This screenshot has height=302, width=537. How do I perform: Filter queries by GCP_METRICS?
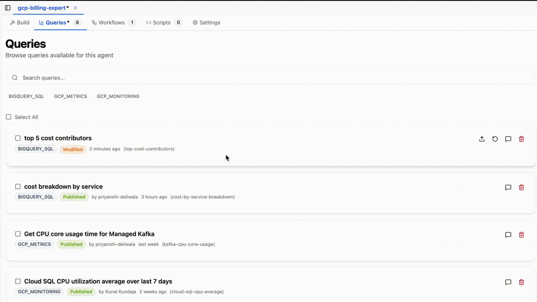click(70, 96)
